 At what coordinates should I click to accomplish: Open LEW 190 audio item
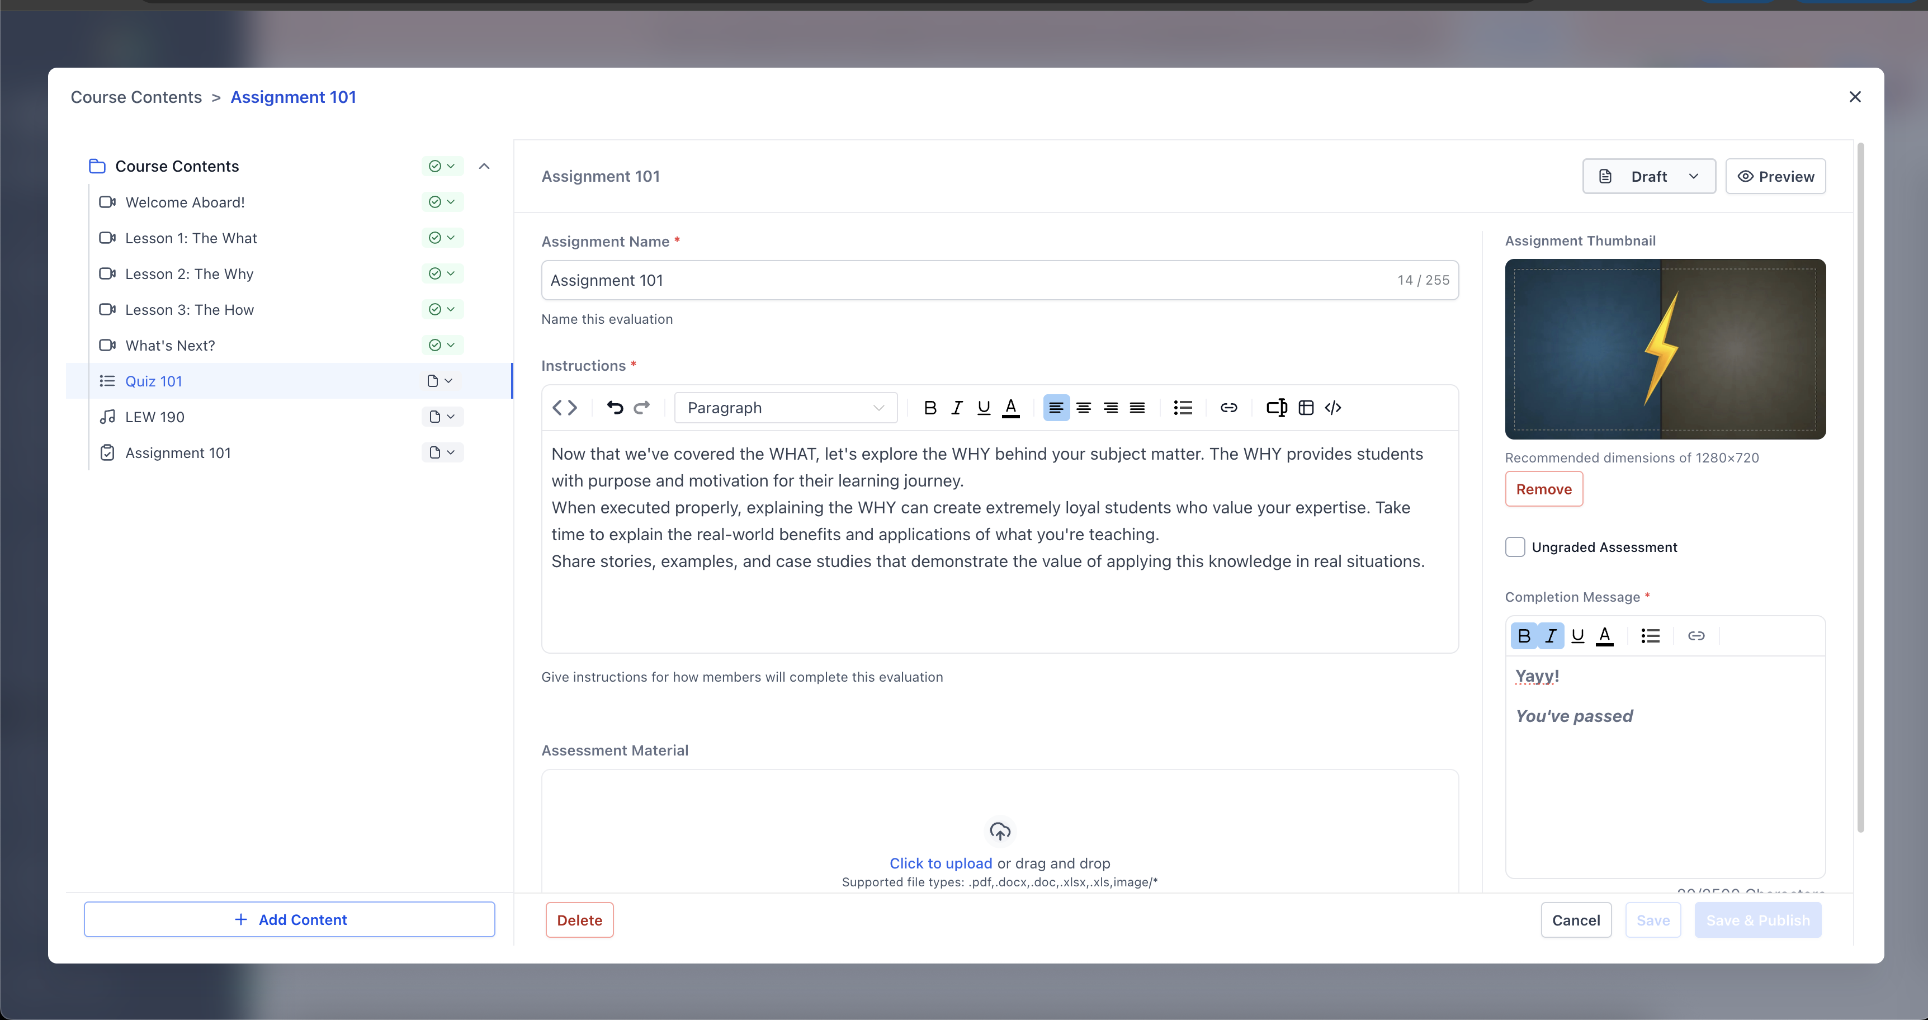click(154, 417)
